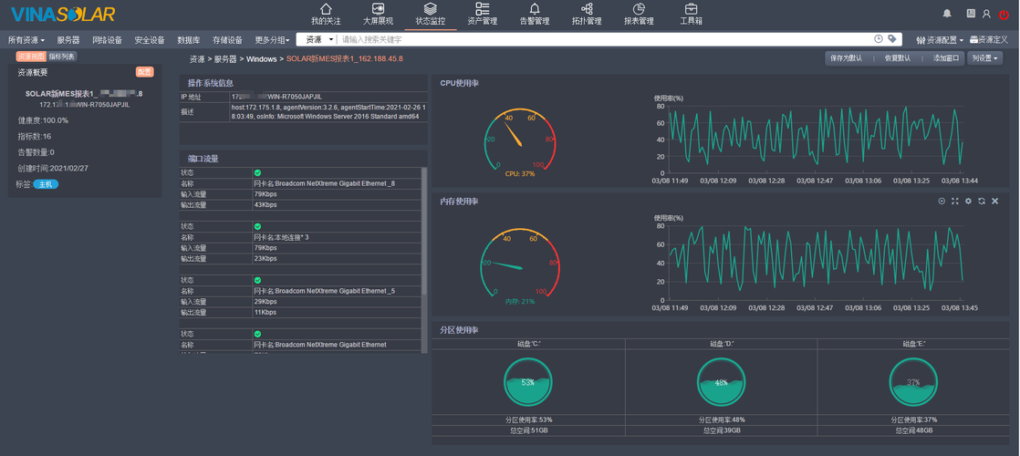The height and width of the screenshot is (456, 1020).
Task: Click the 指标数:16 text
Action: pyautogui.click(x=34, y=136)
